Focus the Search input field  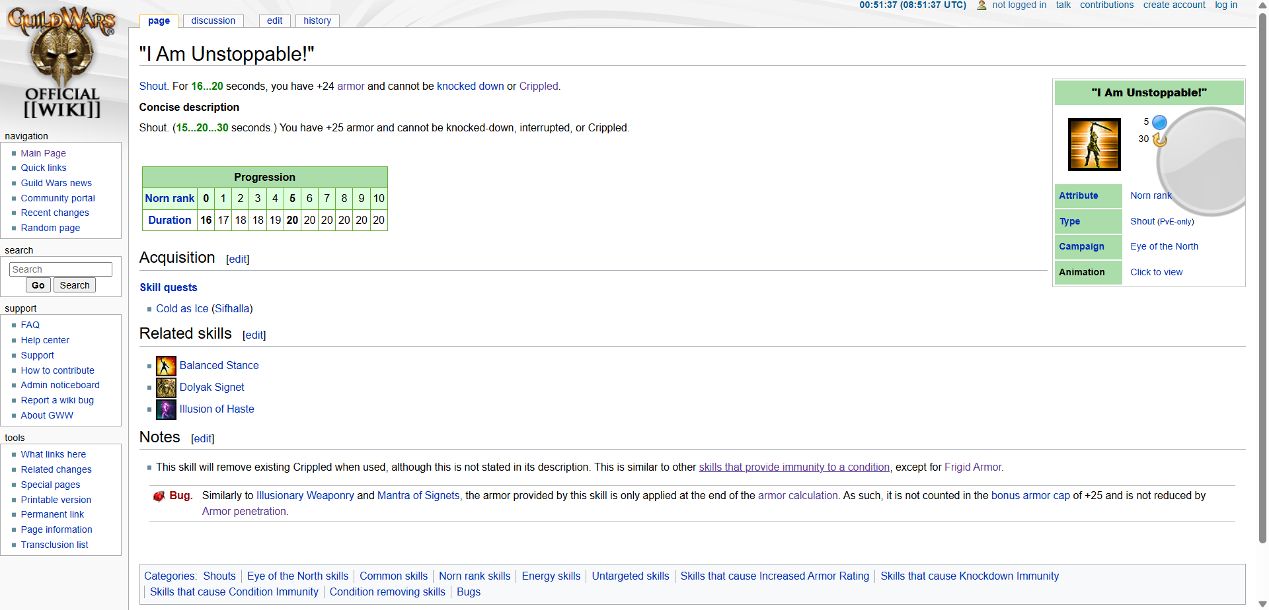click(61, 269)
